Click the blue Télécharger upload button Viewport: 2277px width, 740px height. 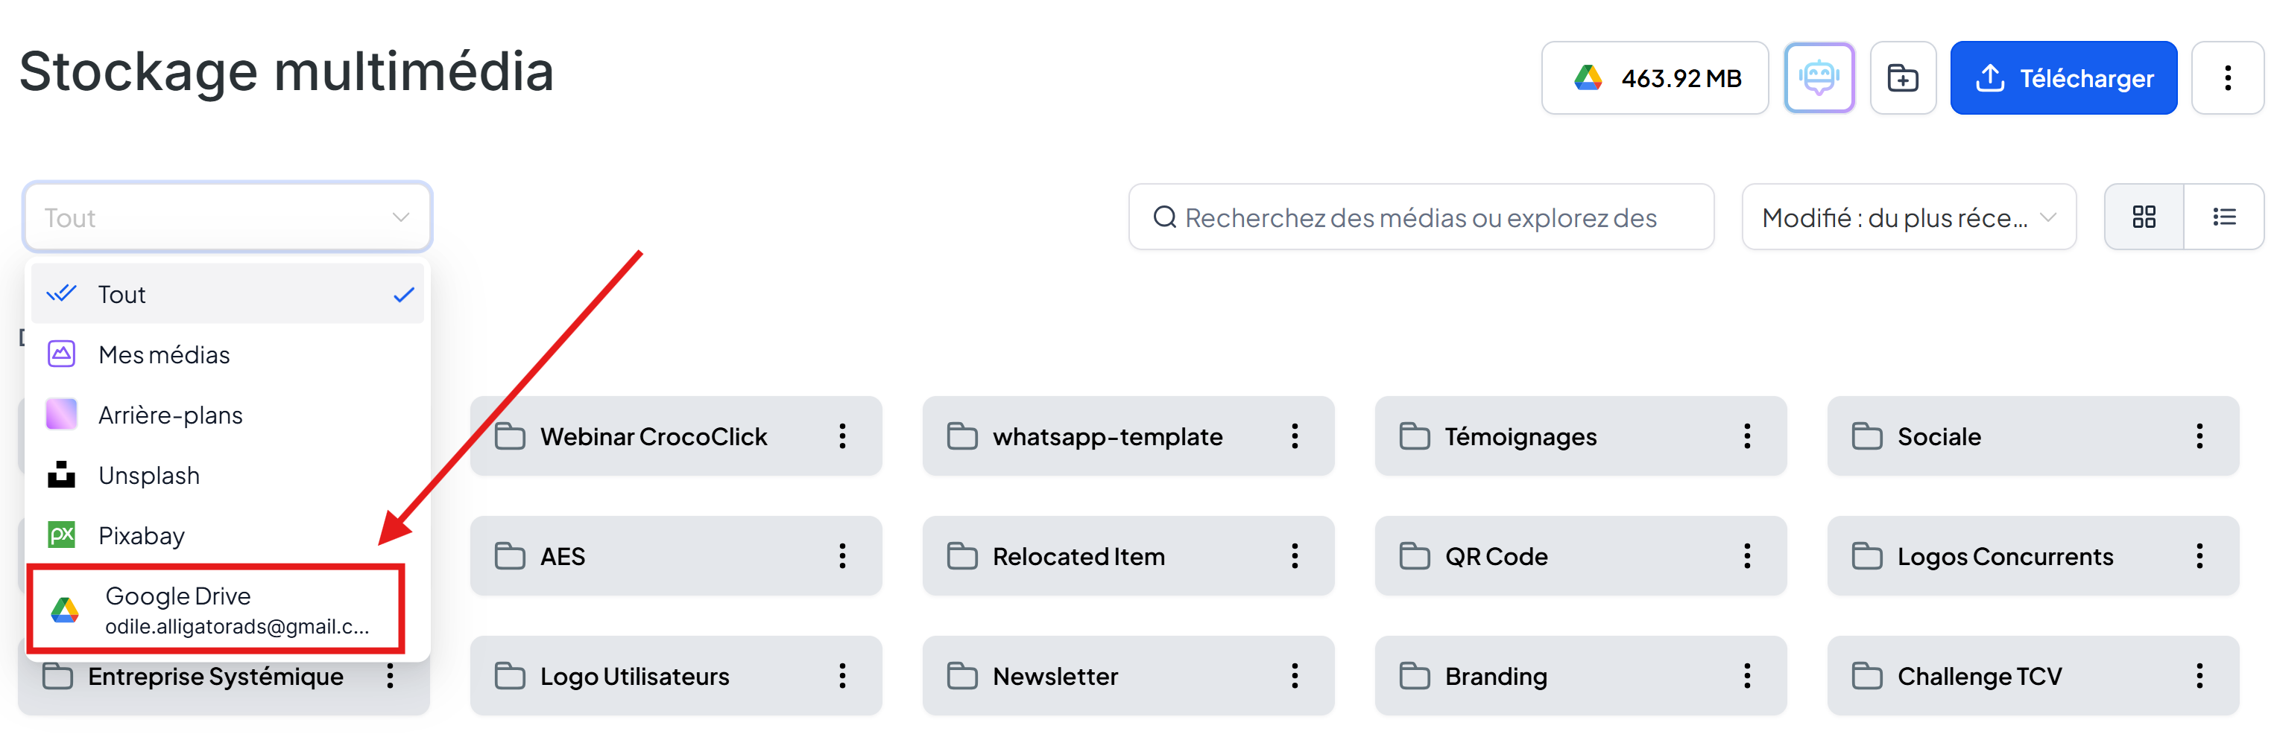(2063, 77)
